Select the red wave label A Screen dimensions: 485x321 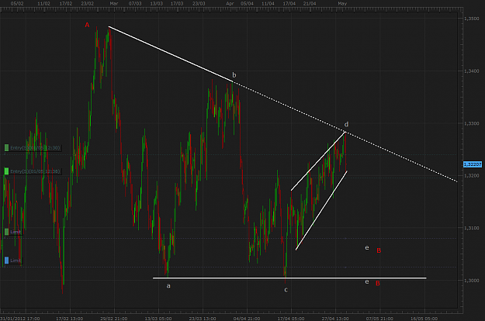(x=87, y=25)
